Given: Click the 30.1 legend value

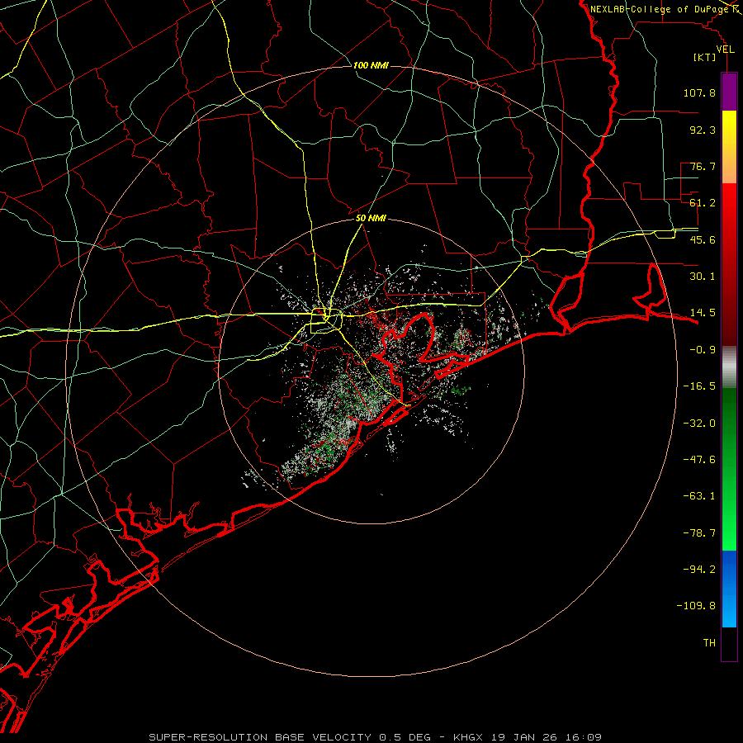Looking at the screenshot, I should pyautogui.click(x=703, y=277).
